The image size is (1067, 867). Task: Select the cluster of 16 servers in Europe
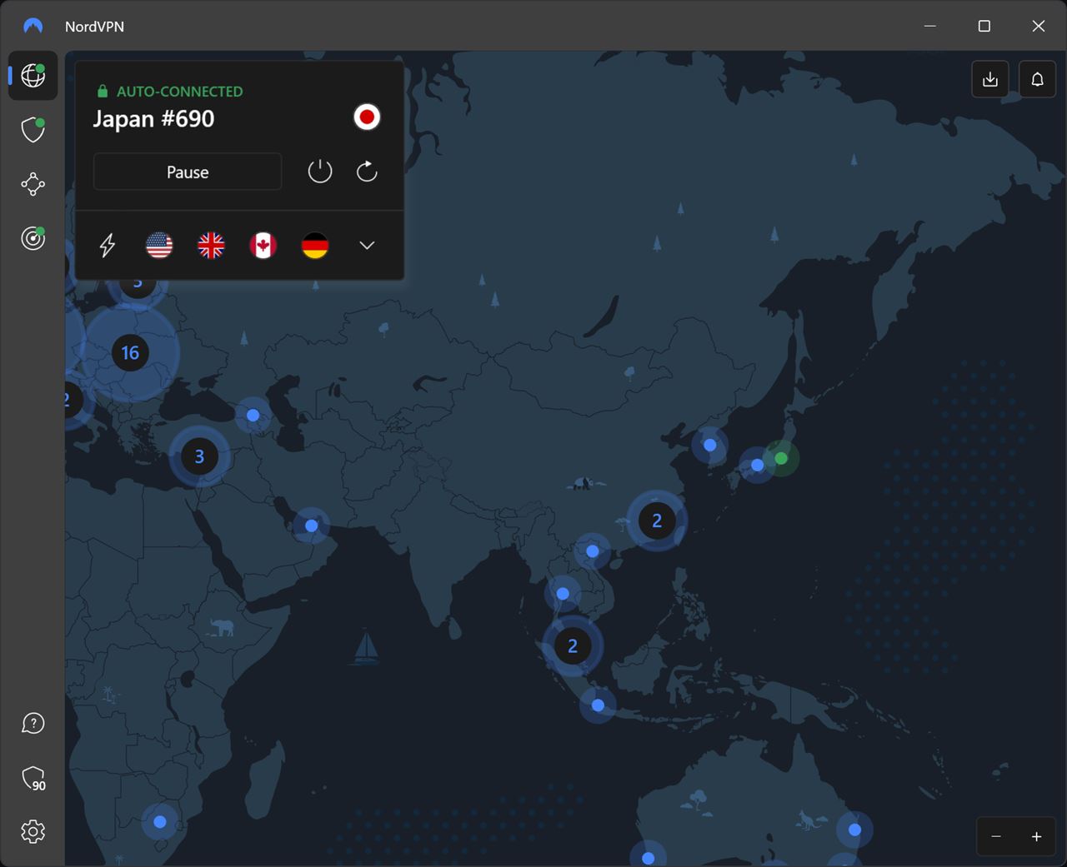tap(130, 352)
